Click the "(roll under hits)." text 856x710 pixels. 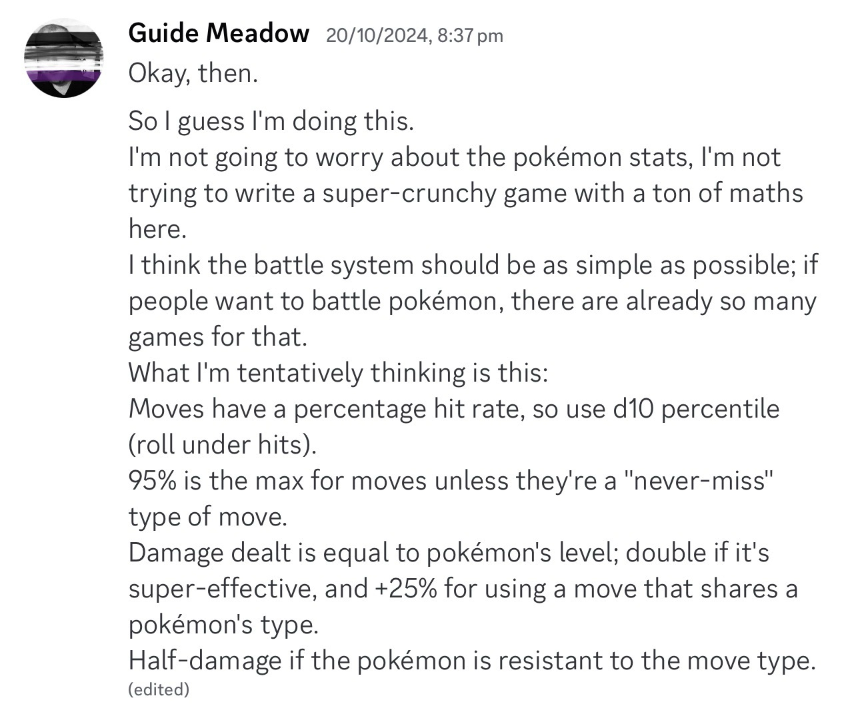(222, 444)
